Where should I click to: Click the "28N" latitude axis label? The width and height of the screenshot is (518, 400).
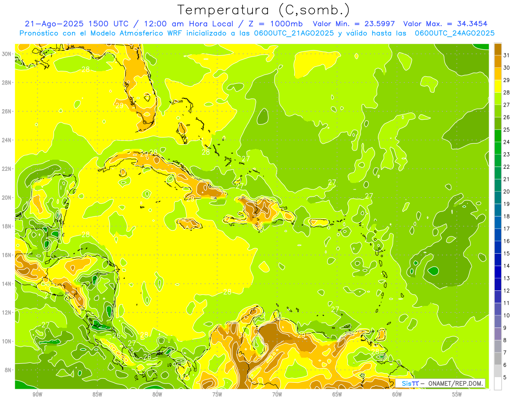tap(7, 82)
